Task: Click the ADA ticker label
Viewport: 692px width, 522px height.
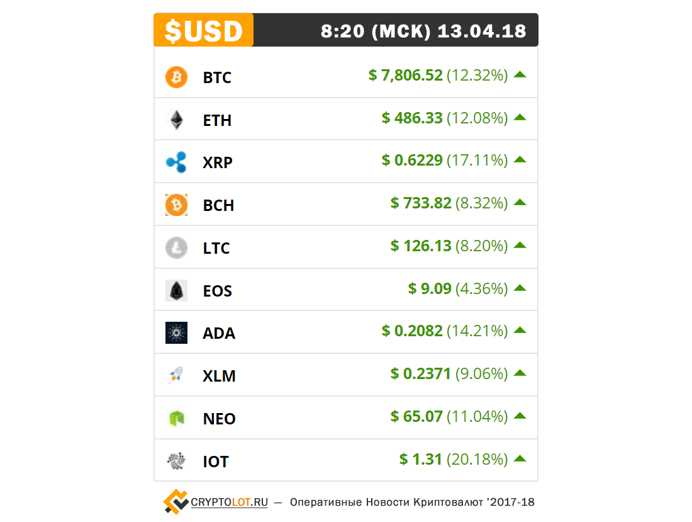Action: point(219,333)
